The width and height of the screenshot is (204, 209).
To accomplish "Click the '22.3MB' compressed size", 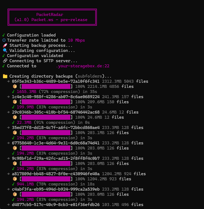I will tap(24, 122).
